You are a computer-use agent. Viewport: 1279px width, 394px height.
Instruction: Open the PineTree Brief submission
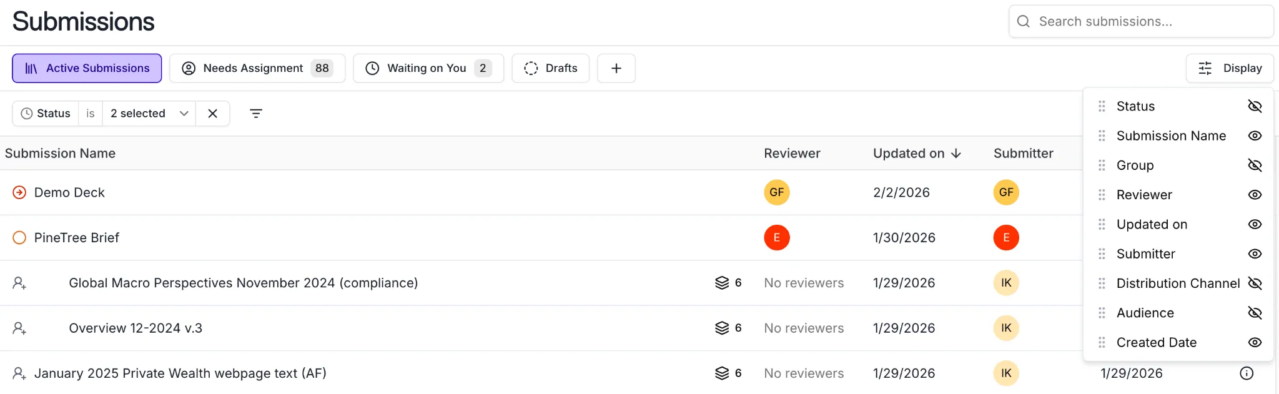77,237
